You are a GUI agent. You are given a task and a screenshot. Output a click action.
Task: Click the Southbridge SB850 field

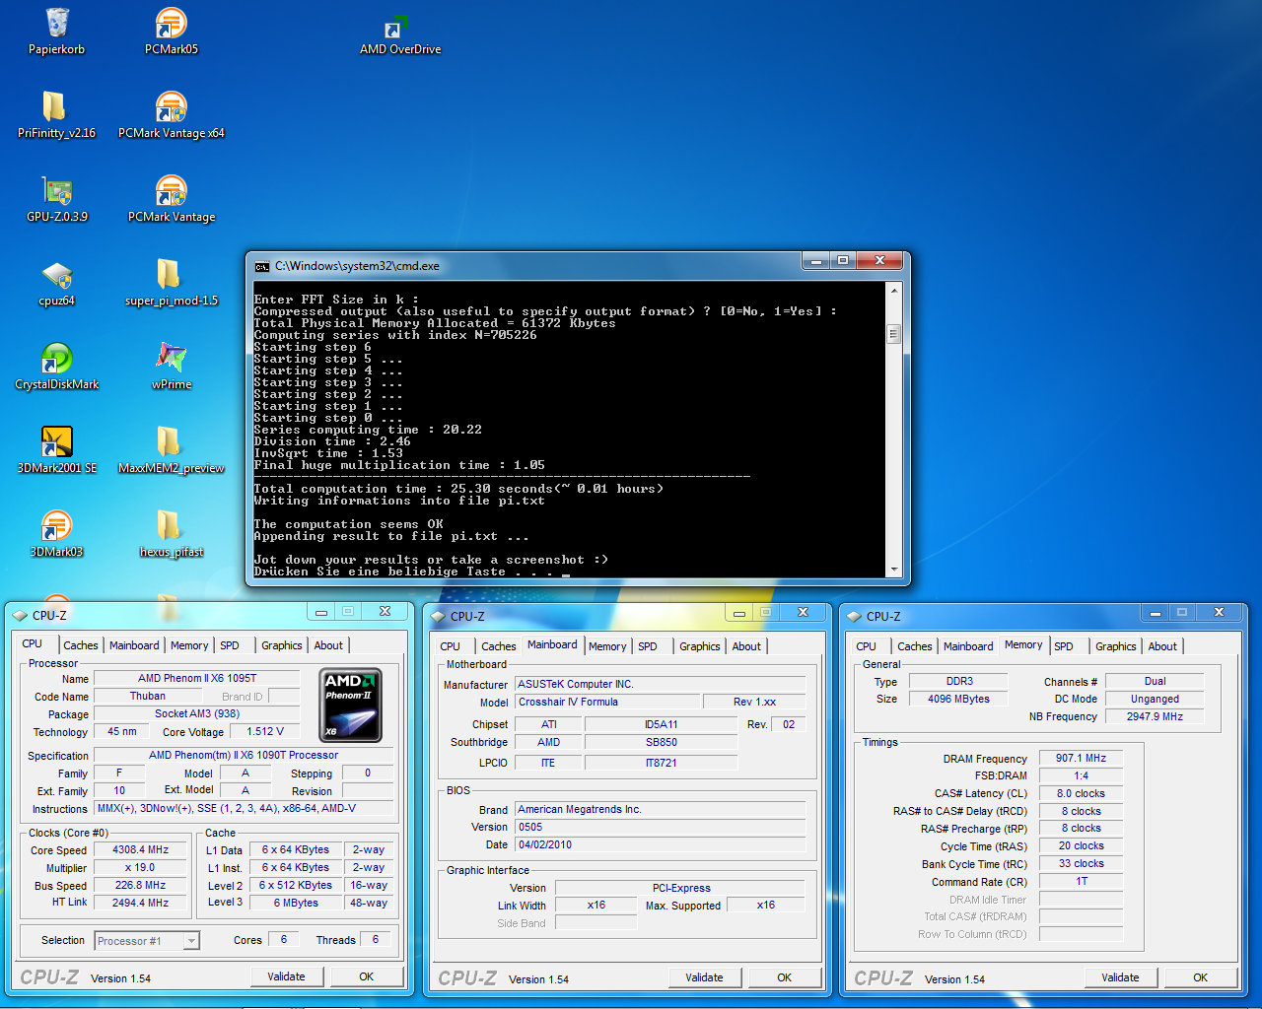tap(661, 742)
